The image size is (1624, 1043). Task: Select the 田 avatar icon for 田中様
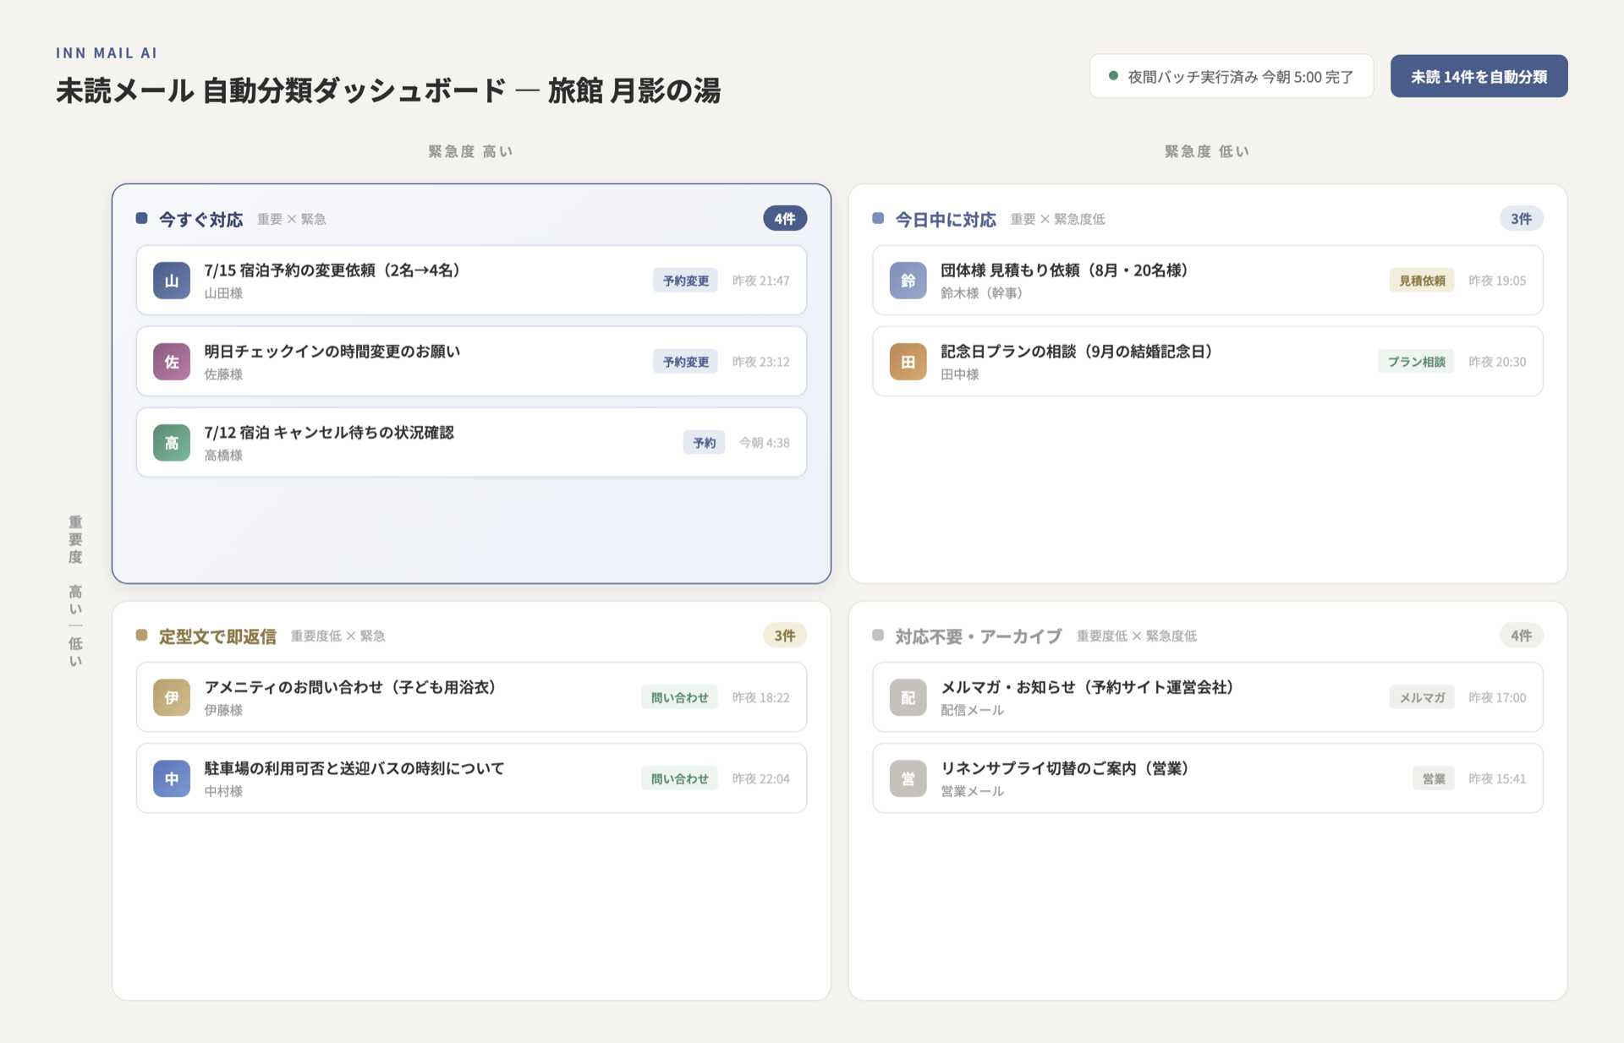908,362
